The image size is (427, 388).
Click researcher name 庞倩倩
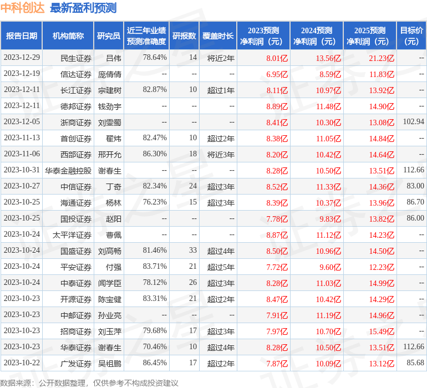click(x=110, y=74)
